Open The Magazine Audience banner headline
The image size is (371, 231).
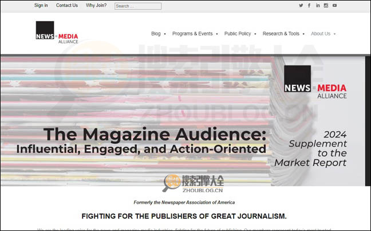point(155,135)
